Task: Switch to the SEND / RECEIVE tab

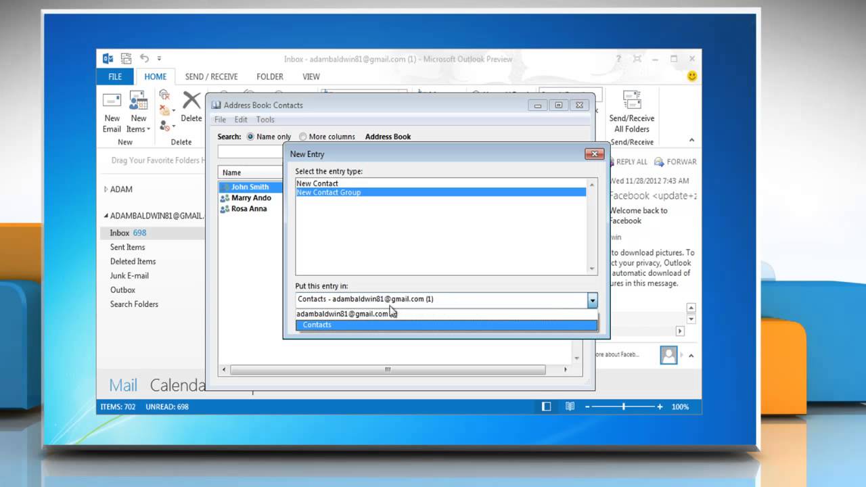Action: (211, 76)
